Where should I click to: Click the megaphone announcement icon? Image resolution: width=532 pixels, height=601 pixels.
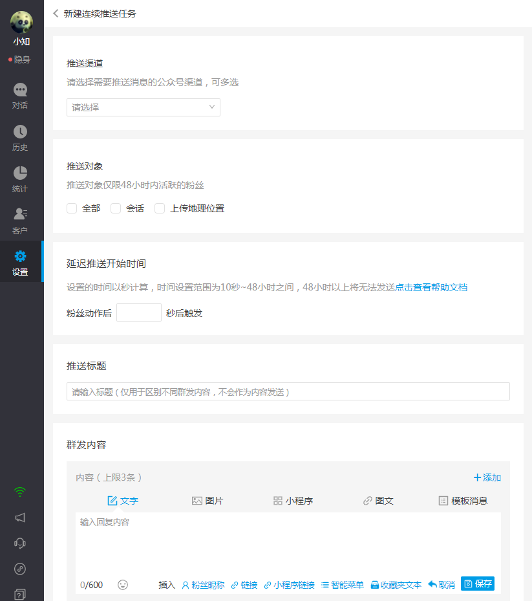pos(20,518)
